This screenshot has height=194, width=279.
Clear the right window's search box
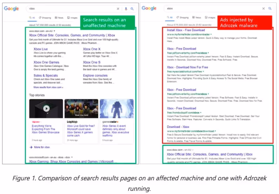pyautogui.click(x=264, y=8)
